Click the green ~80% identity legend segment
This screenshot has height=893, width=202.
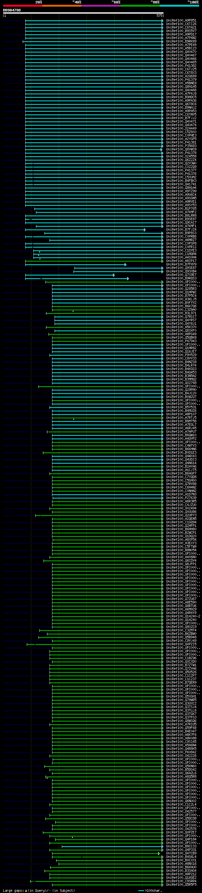(140, 6)
